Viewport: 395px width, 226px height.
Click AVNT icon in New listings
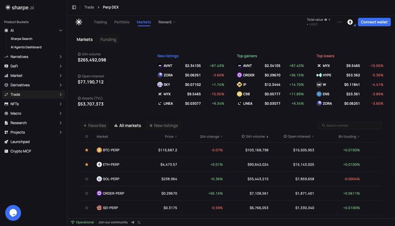point(160,66)
